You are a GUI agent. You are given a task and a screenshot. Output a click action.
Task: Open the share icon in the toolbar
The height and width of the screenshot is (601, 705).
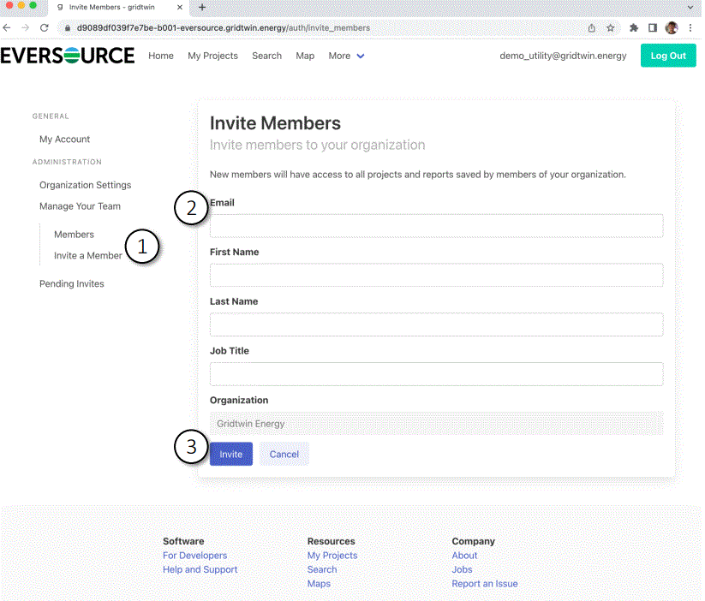591,27
